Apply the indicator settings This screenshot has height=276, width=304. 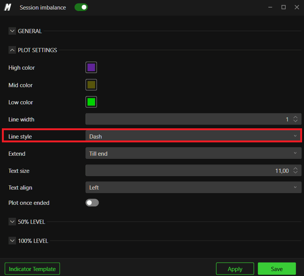click(235, 269)
